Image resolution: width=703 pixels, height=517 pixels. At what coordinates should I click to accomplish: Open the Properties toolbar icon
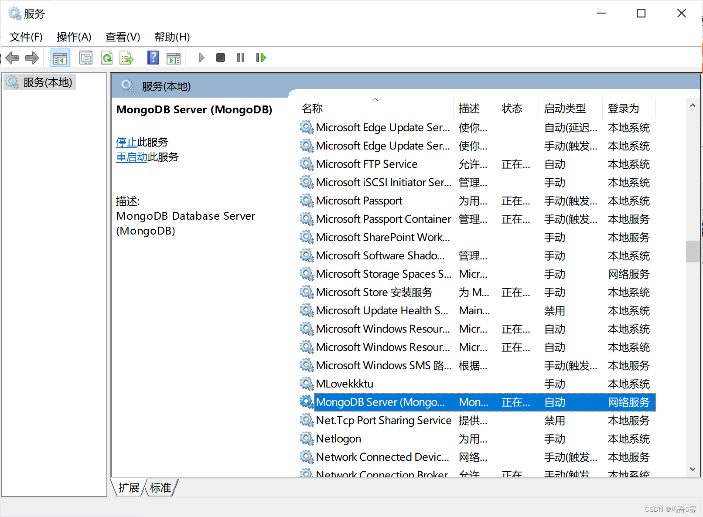(x=86, y=58)
